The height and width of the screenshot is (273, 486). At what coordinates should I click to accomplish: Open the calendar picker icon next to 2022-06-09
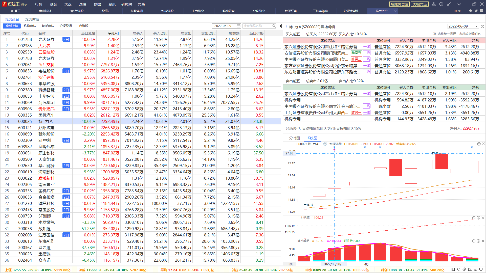tap(238, 26)
